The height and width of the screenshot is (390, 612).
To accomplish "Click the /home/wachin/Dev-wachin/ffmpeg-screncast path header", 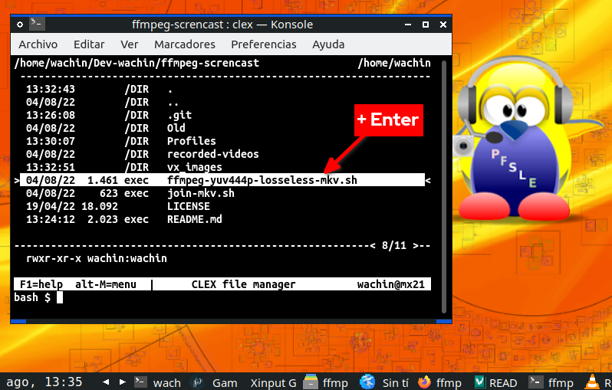I will click(x=137, y=63).
